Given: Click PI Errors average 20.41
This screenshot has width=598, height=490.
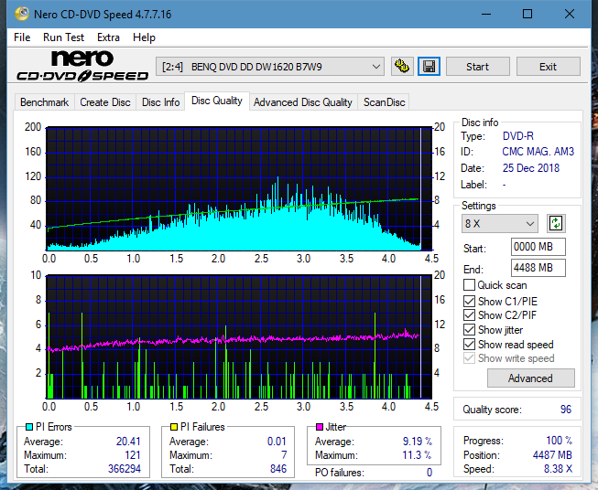Looking at the screenshot, I should point(128,442).
